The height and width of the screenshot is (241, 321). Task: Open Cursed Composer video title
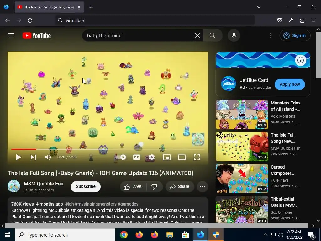pyautogui.click(x=282, y=170)
